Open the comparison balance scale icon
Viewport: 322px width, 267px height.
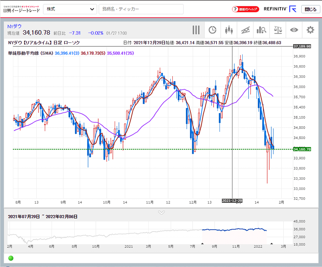(x=278, y=30)
